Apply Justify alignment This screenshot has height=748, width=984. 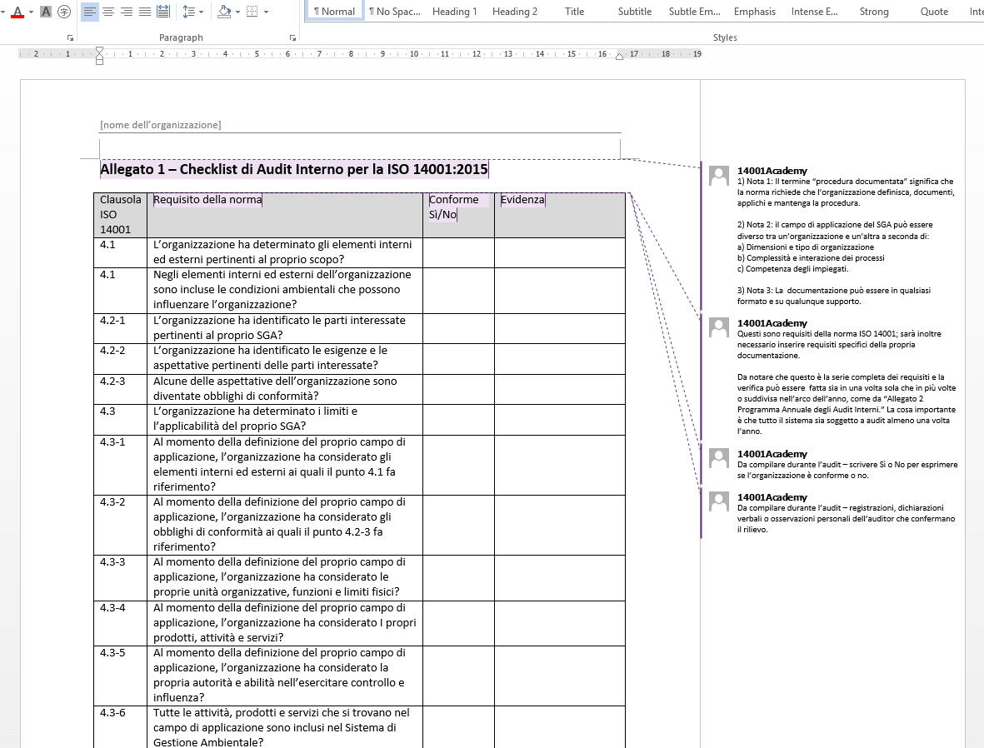[x=145, y=12]
